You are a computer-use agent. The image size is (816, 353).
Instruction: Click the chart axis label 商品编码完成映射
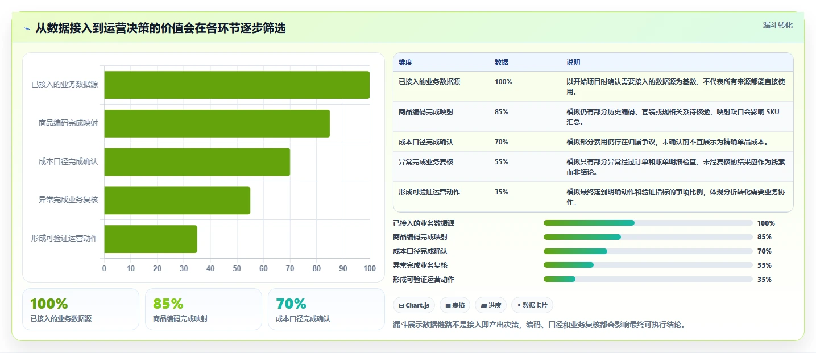click(68, 123)
